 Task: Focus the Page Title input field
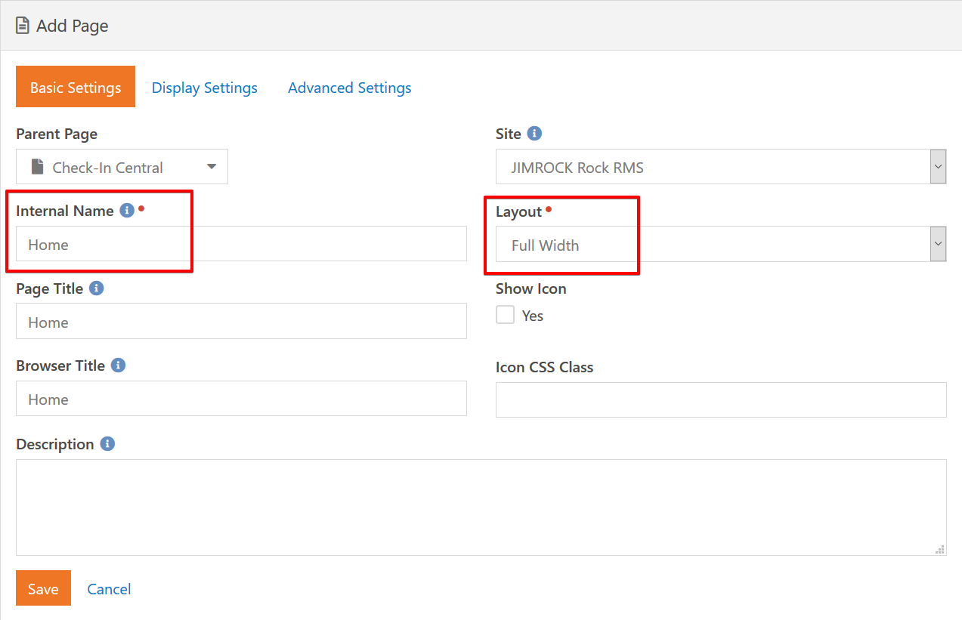click(x=241, y=321)
